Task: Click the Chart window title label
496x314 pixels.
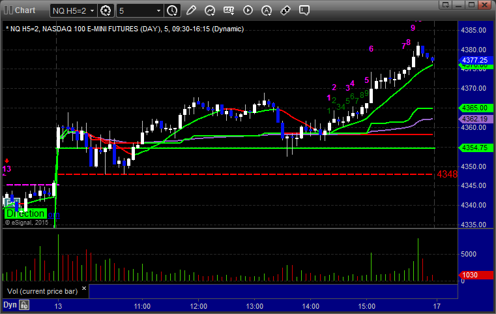Action: pos(25,10)
